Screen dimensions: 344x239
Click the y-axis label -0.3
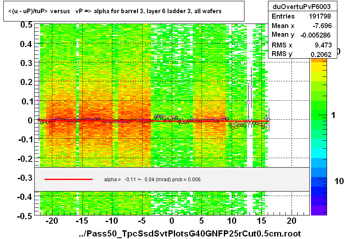coord(25,177)
